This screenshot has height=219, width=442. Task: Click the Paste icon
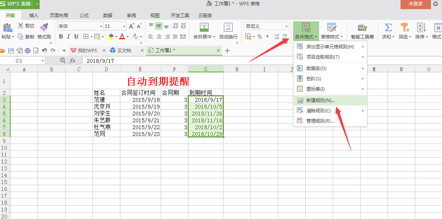click(x=8, y=28)
